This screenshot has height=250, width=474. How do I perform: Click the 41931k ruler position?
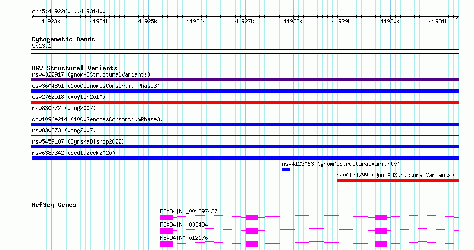pos(438,21)
